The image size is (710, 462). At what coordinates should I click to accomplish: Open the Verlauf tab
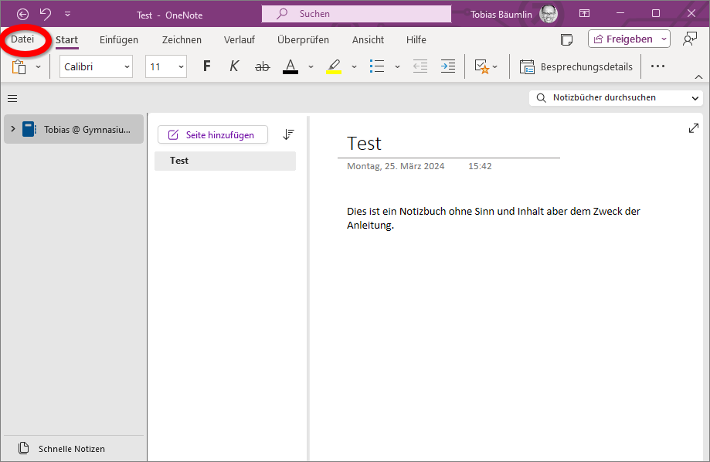point(239,40)
